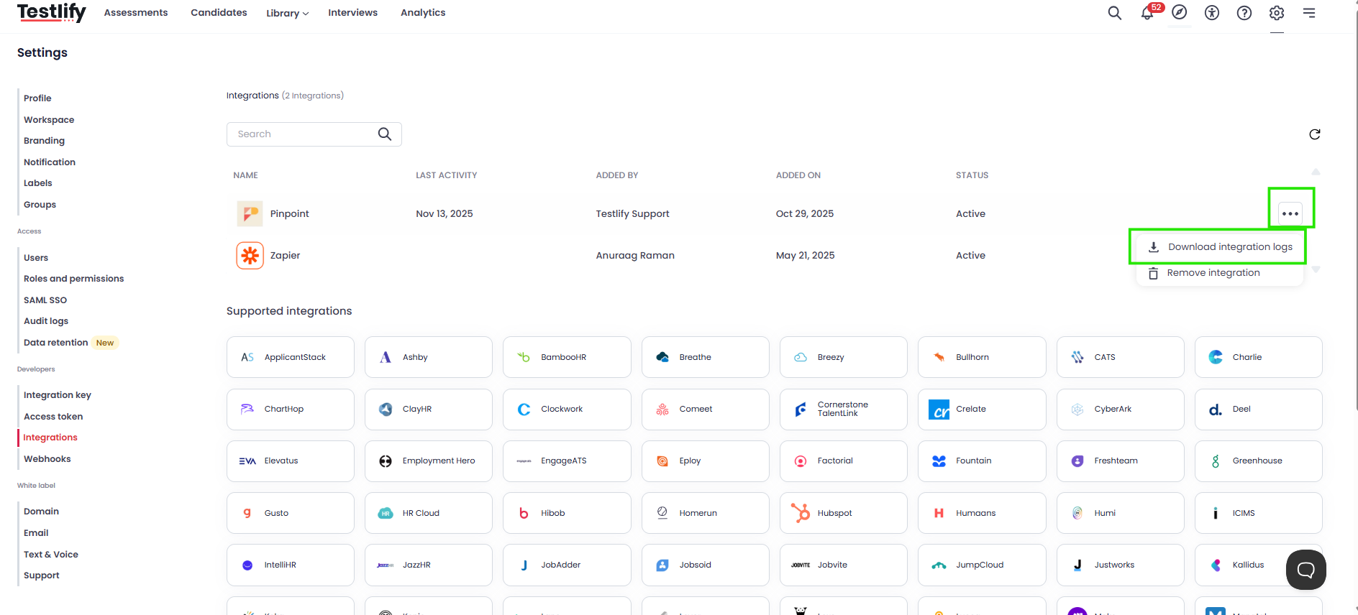Select the ApplicantStack integration card
This screenshot has height=615, width=1358.
pyautogui.click(x=291, y=357)
